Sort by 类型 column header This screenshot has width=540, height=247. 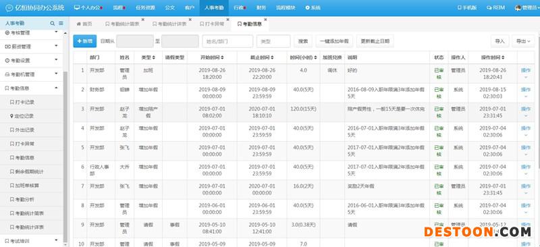click(148, 57)
